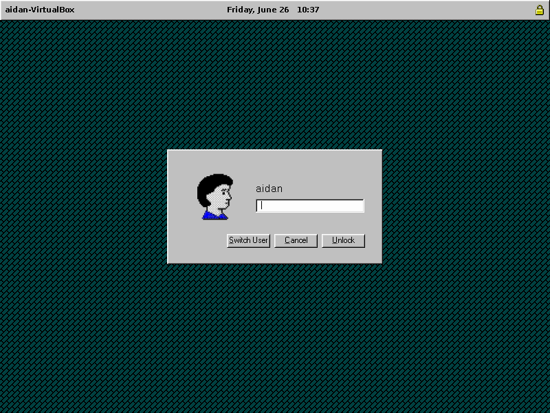This screenshot has width=550, height=413.
Task: Click the aidan username label
Action: pos(269,189)
